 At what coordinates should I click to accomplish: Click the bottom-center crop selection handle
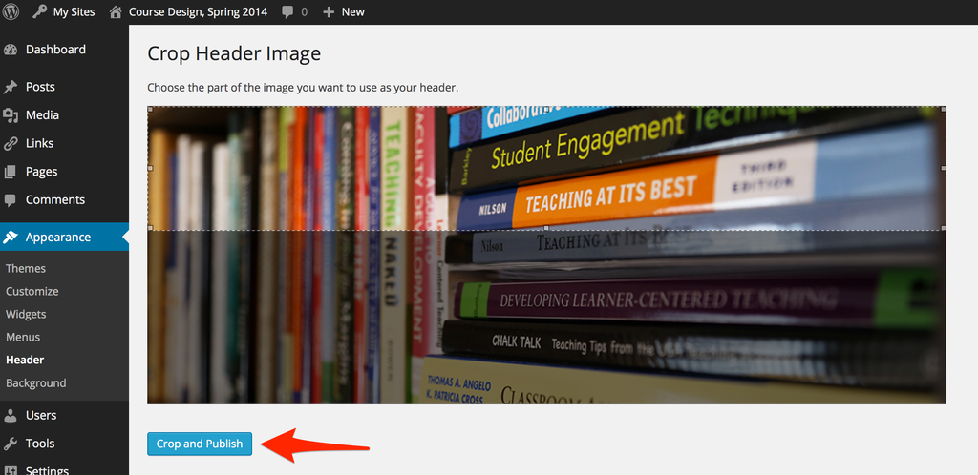(546, 228)
